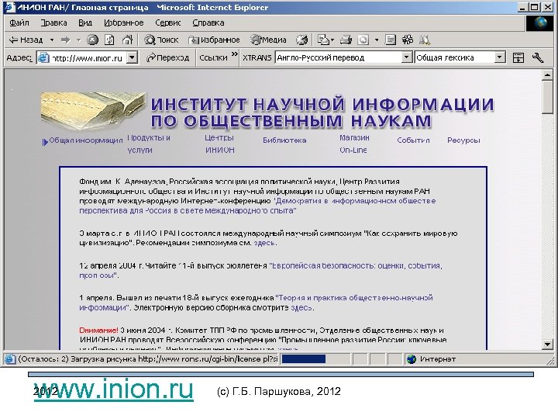
Task: Open the Ссылки links bar
Action: click(213, 57)
